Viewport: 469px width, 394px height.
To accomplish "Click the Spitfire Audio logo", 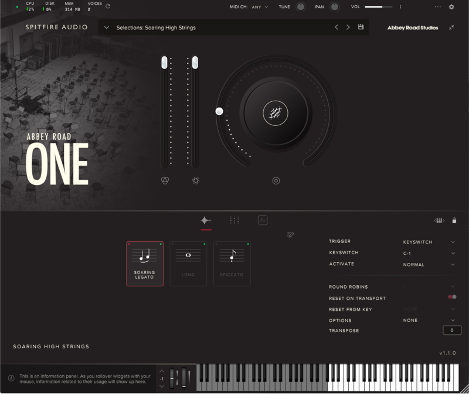I will point(56,27).
